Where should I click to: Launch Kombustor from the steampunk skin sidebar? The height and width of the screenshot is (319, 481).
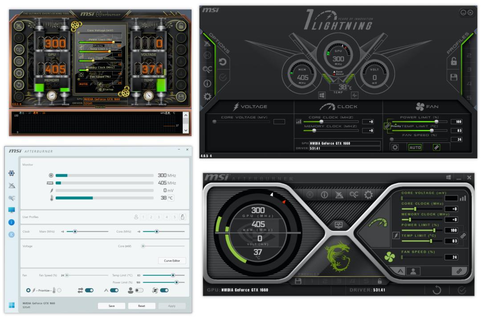pyautogui.click(x=19, y=37)
